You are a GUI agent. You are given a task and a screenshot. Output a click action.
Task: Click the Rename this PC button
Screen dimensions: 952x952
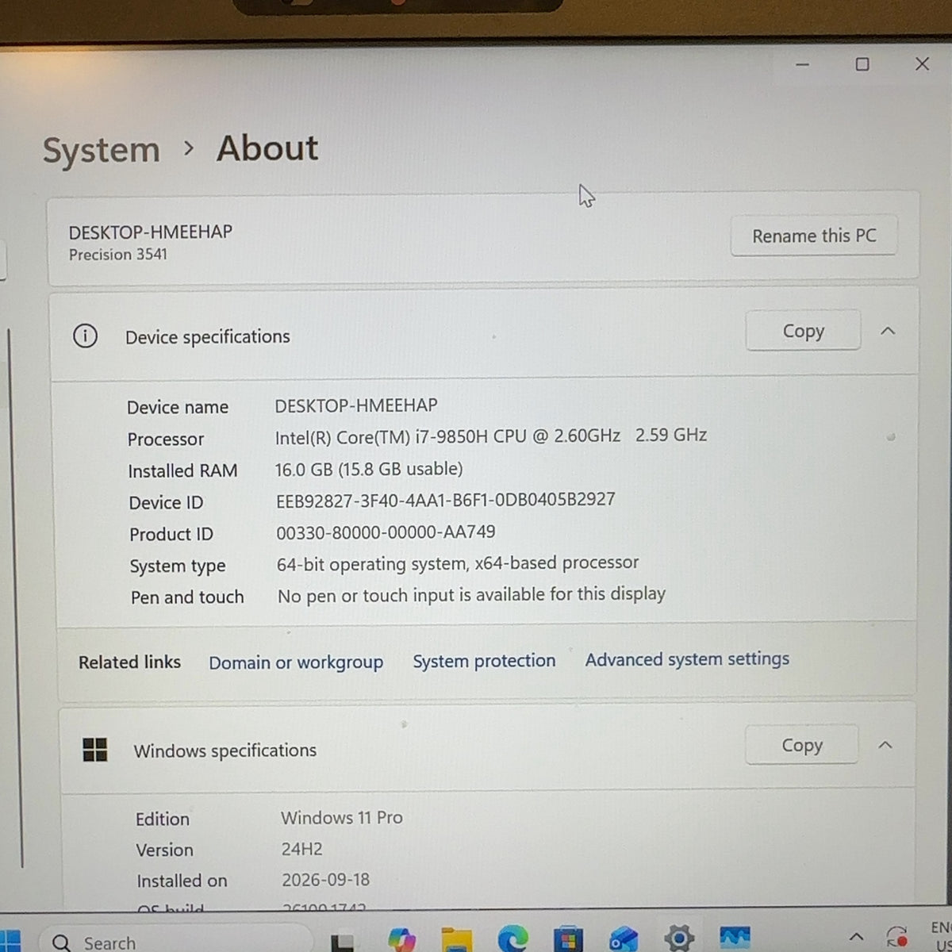tap(814, 236)
